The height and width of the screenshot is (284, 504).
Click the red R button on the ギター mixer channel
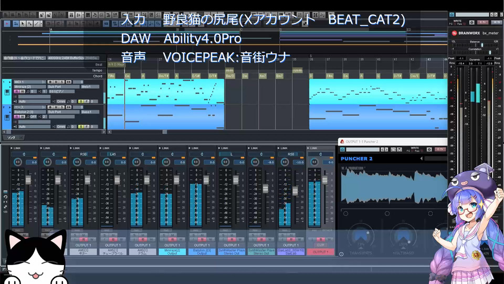pyautogui.click(x=83, y=240)
